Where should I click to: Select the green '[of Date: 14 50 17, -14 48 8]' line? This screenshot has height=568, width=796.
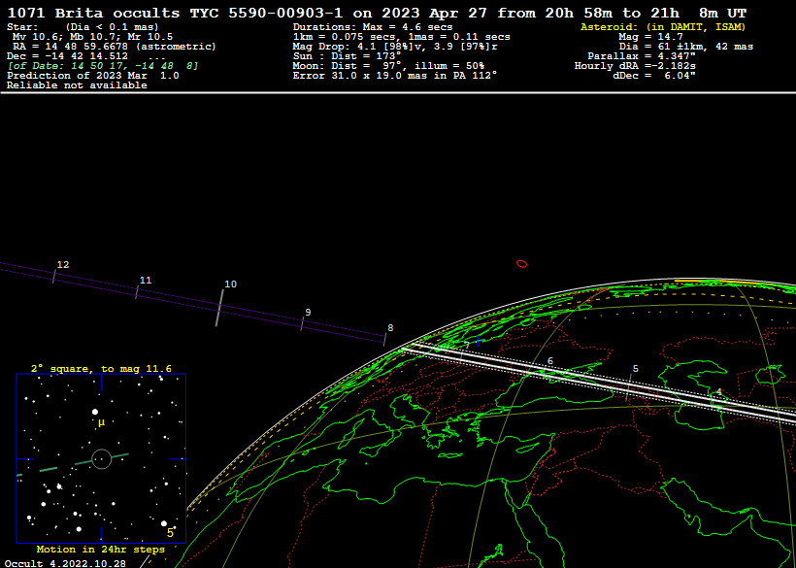[x=103, y=66]
